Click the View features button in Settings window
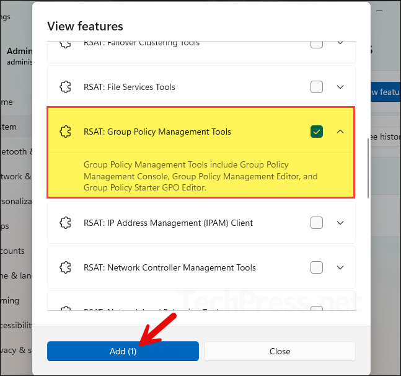 (386, 92)
